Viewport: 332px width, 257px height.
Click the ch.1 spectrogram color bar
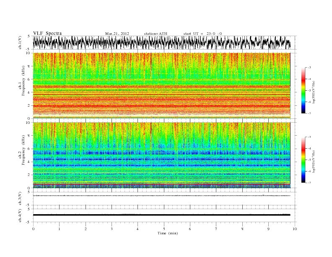click(303, 91)
